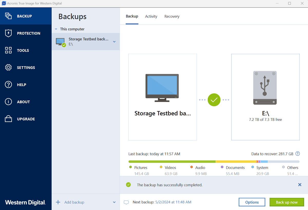Open backup Options

tap(252, 202)
